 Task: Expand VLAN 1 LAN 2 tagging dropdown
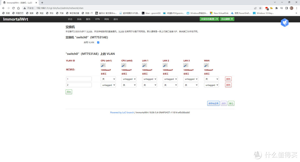pos(170,79)
